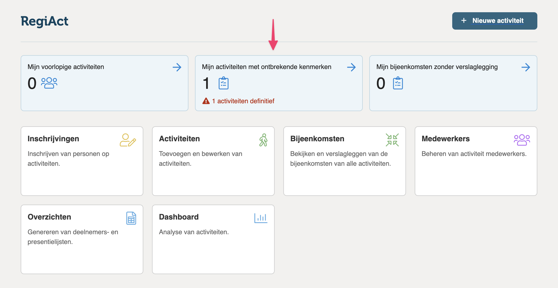The width and height of the screenshot is (558, 288).
Task: Click the blue spreadsheet Overzichten icon
Action: pyautogui.click(x=131, y=218)
